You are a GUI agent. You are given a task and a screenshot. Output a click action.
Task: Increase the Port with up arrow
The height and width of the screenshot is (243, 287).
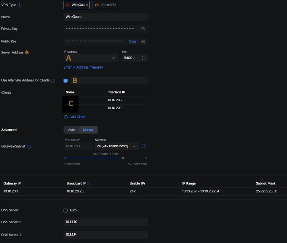coord(143,56)
